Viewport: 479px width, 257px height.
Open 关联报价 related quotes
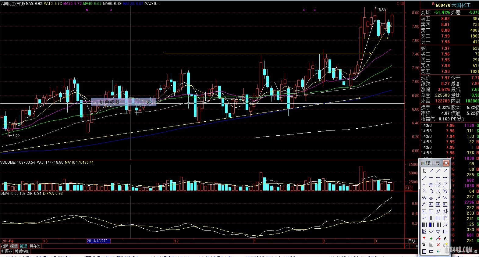22,251
